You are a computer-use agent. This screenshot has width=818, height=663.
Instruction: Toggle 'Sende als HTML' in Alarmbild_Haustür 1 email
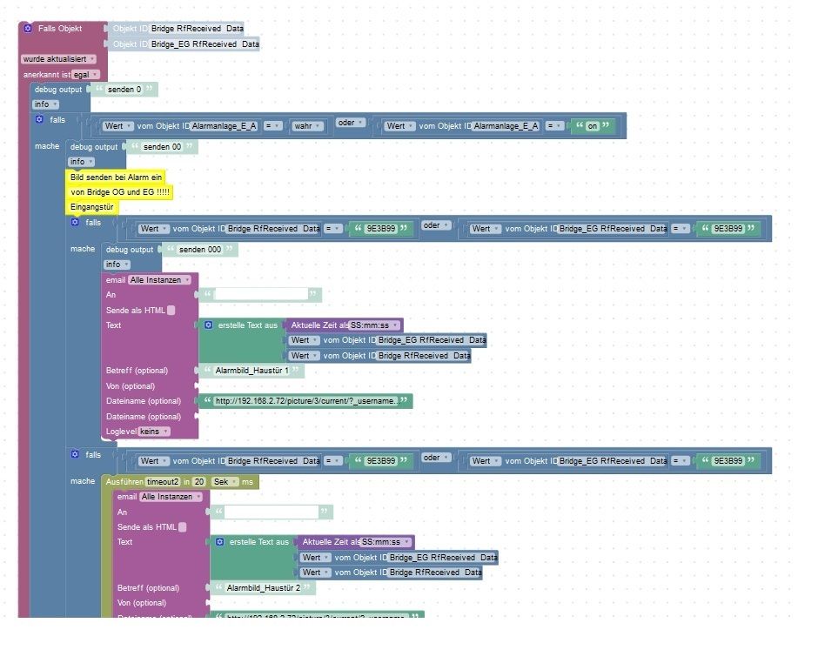(171, 311)
